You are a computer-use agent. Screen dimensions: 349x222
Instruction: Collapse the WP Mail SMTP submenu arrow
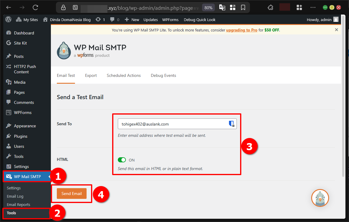[x=49, y=176]
